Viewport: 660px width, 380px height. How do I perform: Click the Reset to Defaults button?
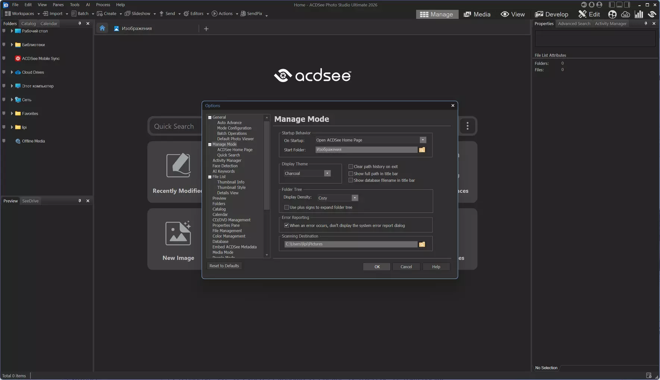(224, 266)
